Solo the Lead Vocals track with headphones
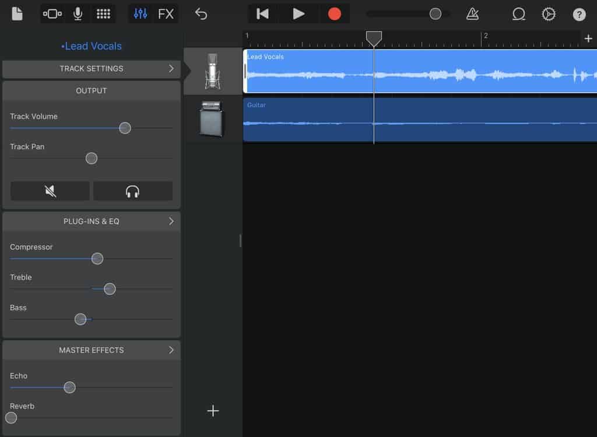 133,191
